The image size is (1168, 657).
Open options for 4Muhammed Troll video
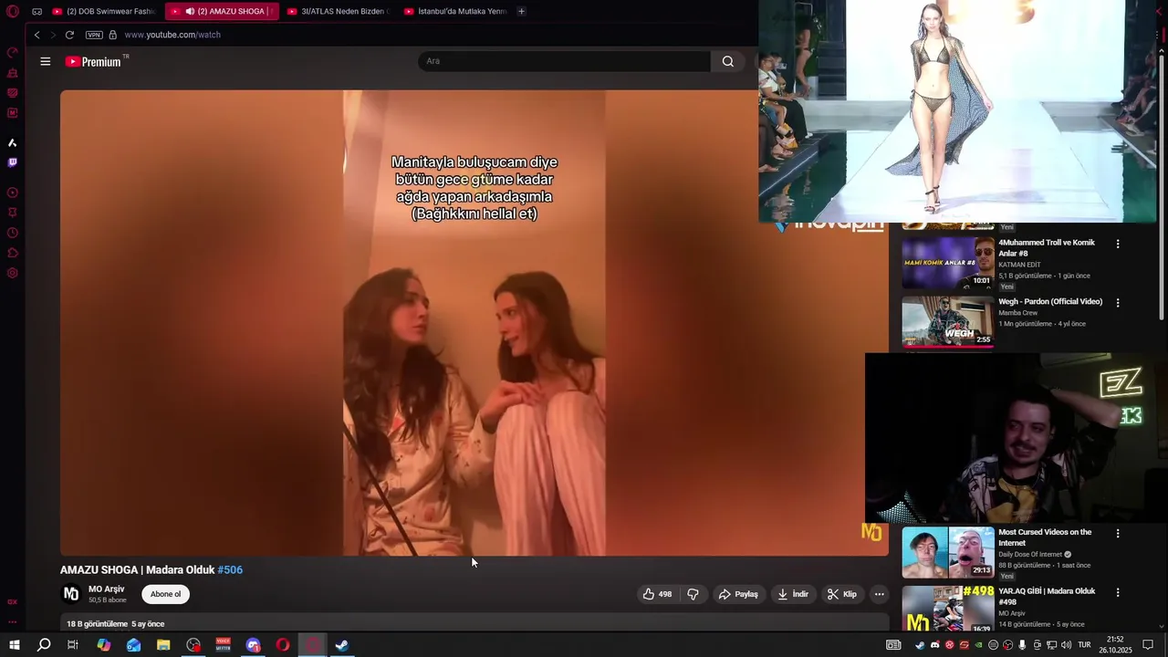click(1117, 244)
